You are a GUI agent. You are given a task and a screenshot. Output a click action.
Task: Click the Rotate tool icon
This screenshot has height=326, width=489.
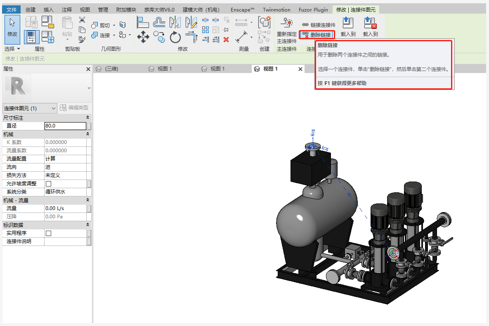175,37
